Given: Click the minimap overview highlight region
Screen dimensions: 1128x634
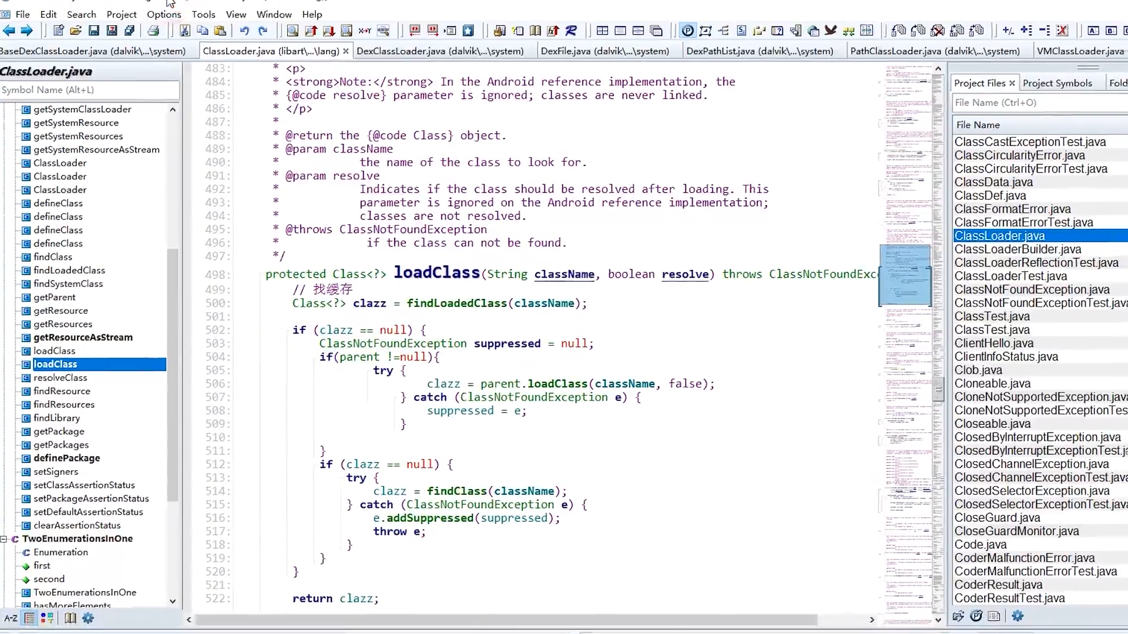Looking at the screenshot, I should click(905, 276).
